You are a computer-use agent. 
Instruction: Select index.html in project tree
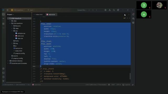point(18,51)
